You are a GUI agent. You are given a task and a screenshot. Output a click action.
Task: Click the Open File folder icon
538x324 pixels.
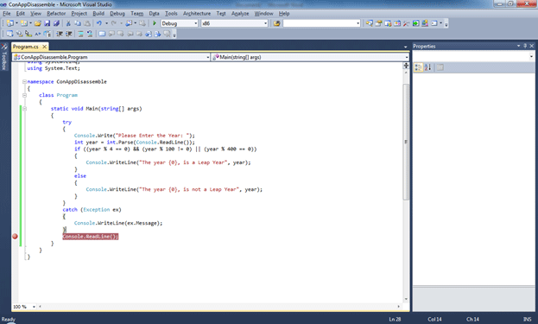point(38,23)
